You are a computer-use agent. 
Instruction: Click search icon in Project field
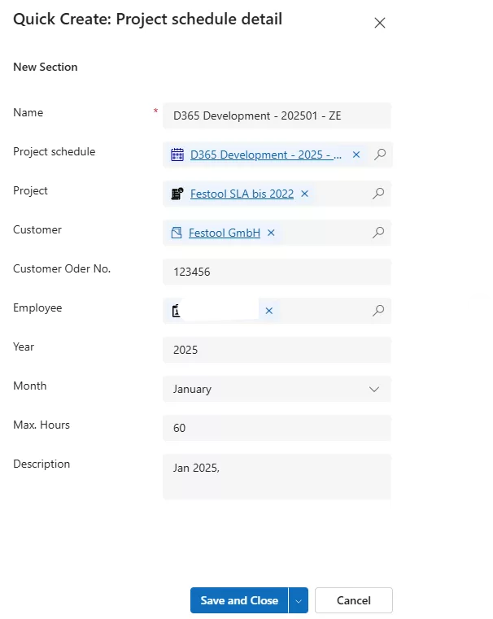click(x=378, y=194)
